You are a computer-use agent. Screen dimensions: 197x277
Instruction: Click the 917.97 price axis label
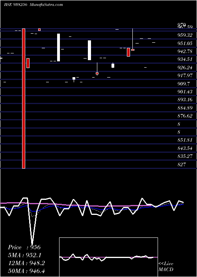coord(185,76)
